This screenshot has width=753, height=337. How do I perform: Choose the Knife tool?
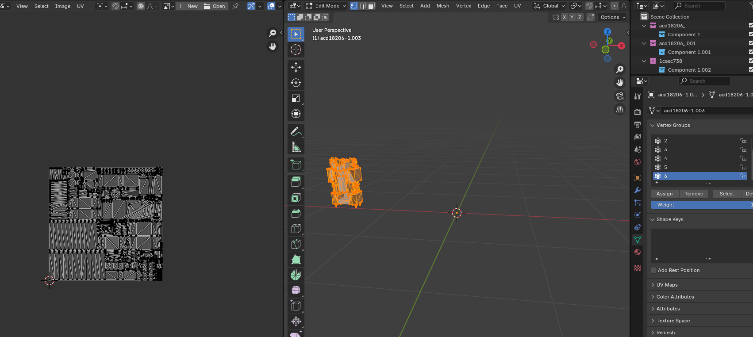tap(296, 244)
